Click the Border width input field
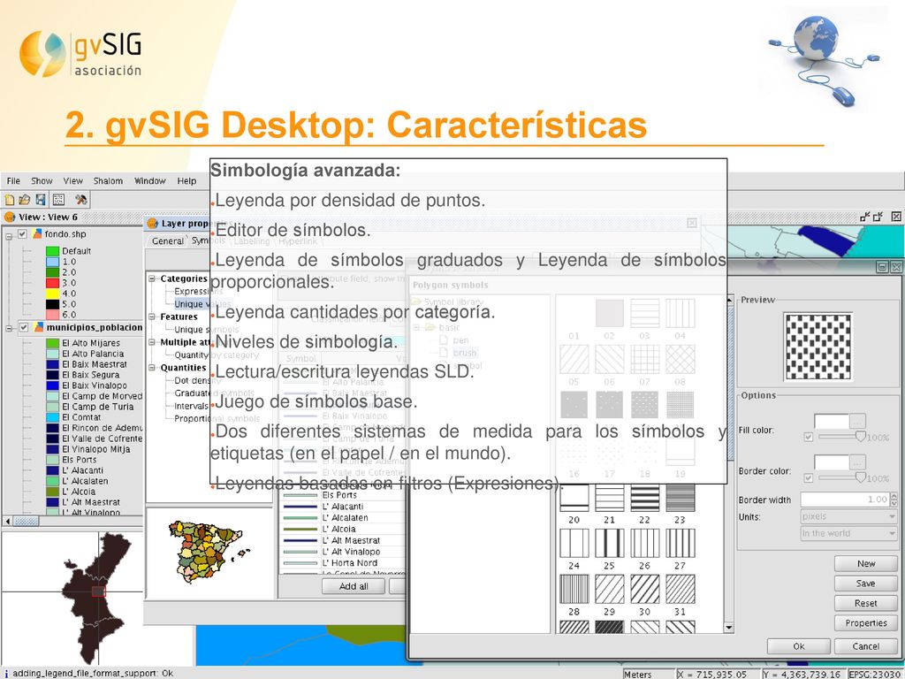Screen dimensions: 905x679 (845, 500)
